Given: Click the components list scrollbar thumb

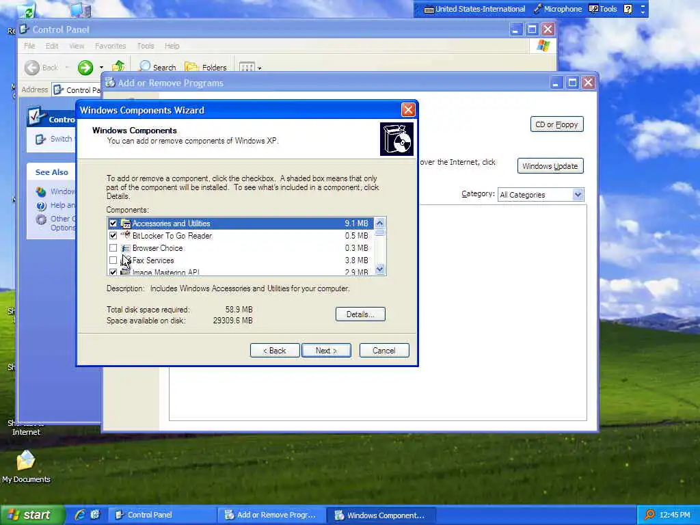Looking at the screenshot, I should coord(380,232).
